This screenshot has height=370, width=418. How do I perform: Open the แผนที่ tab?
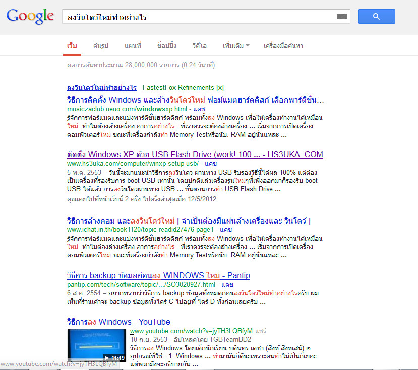click(x=133, y=45)
